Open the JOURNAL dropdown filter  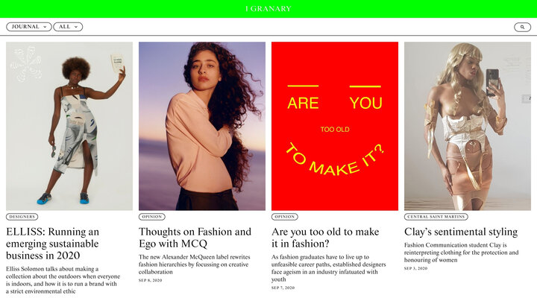coord(29,27)
